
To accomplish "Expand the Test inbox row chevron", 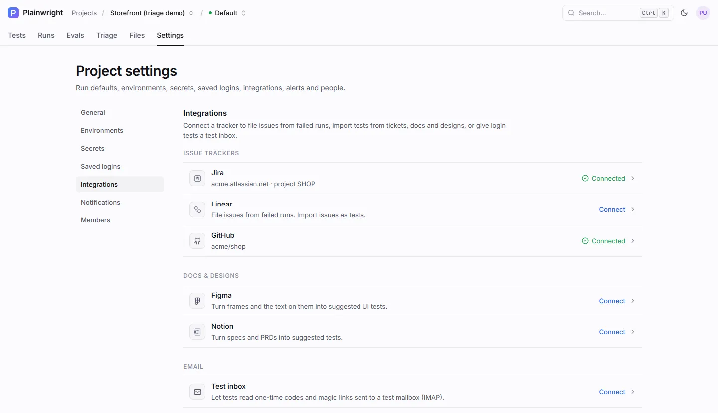I will click(633, 392).
